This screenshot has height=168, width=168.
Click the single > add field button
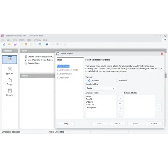[x=120, y=98]
